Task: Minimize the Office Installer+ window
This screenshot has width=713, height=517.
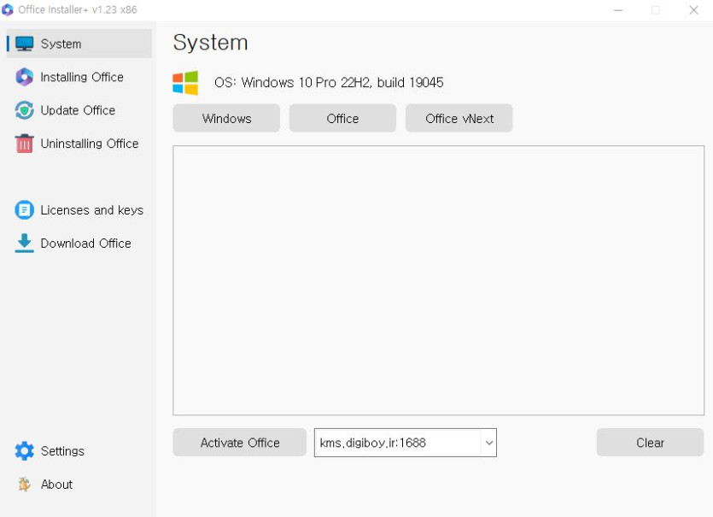Action: (x=618, y=10)
